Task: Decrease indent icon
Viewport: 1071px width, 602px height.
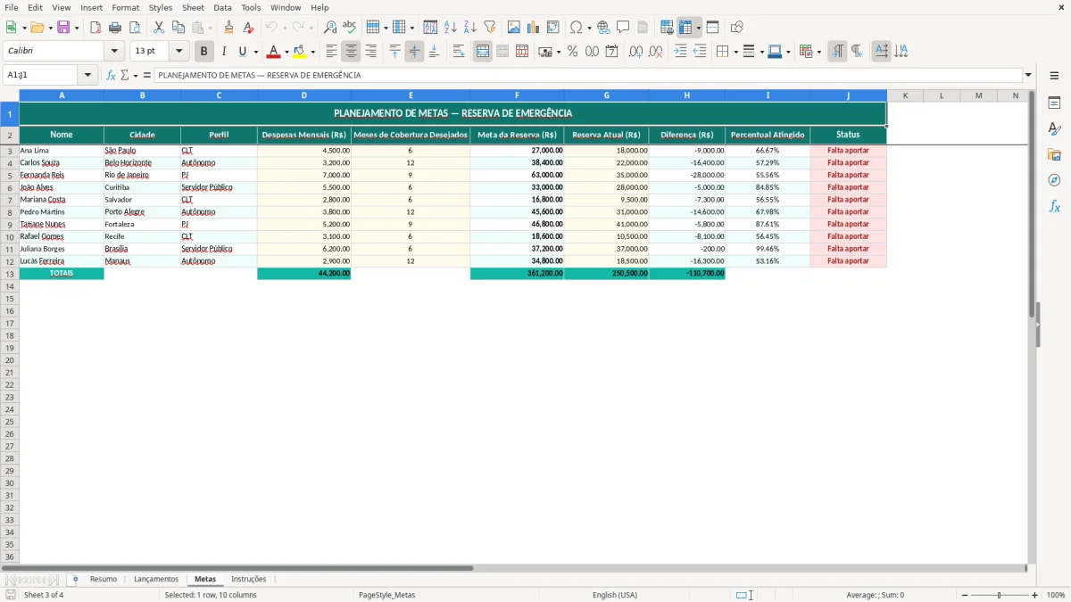Action: (x=700, y=52)
